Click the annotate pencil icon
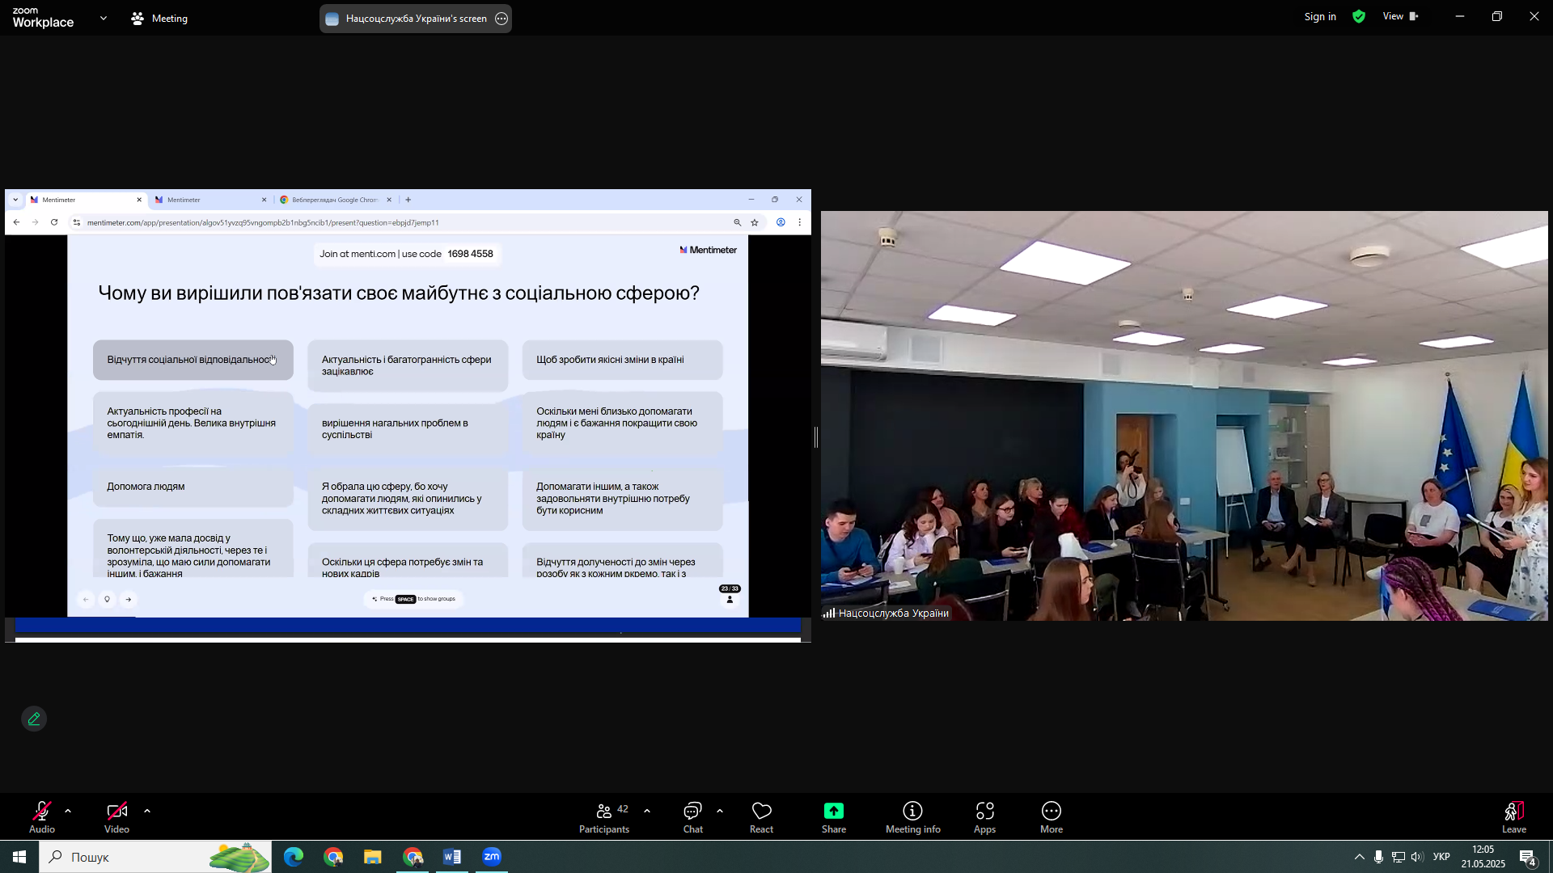The height and width of the screenshot is (873, 1553). point(34,719)
